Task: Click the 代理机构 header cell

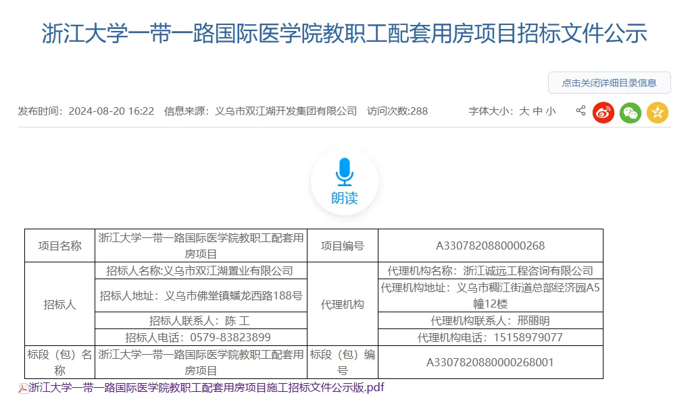Action: (343, 304)
